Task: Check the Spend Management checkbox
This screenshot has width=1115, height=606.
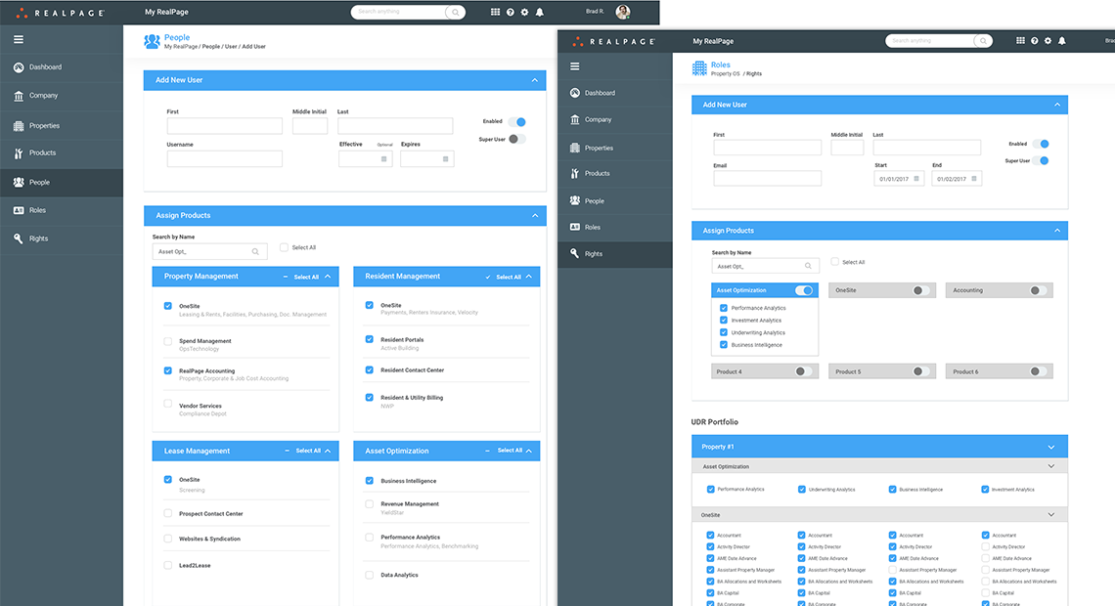Action: click(168, 341)
